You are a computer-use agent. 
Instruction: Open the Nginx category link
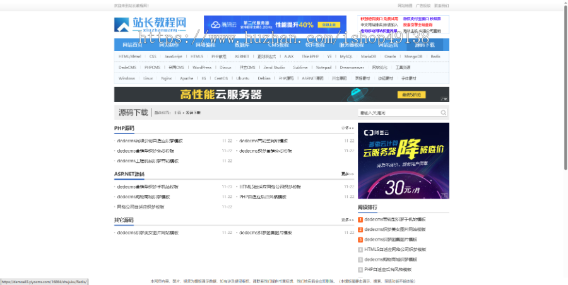(166, 78)
